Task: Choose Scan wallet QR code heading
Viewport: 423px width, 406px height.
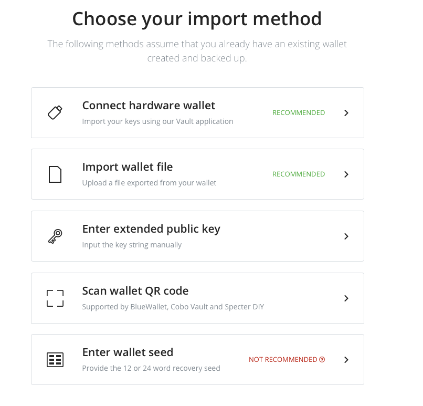Action: 135,291
